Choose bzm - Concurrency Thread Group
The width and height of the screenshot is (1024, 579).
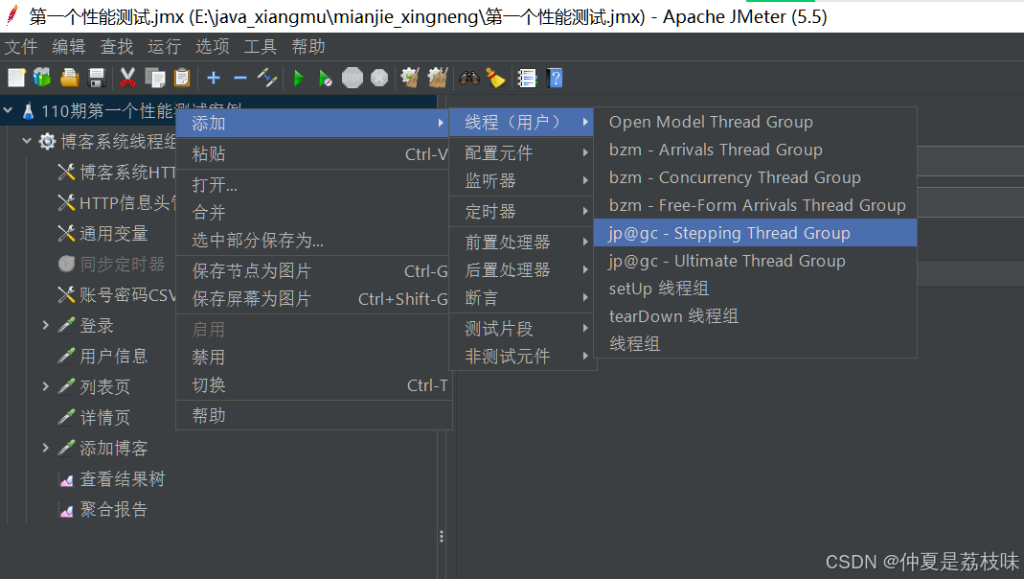pos(756,177)
